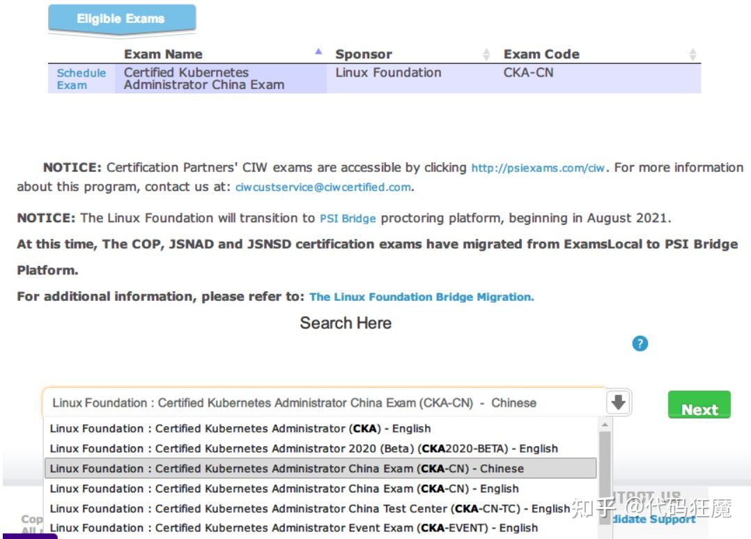Open the psiexams.com/ciw link
Image resolution: width=751 pixels, height=539 pixels.
(538, 168)
